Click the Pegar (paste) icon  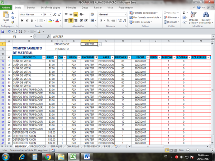click(x=6, y=16)
